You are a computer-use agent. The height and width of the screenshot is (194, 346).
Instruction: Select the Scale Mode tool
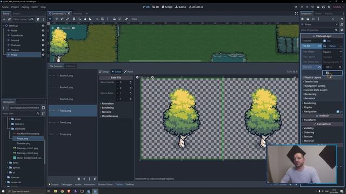[68, 19]
